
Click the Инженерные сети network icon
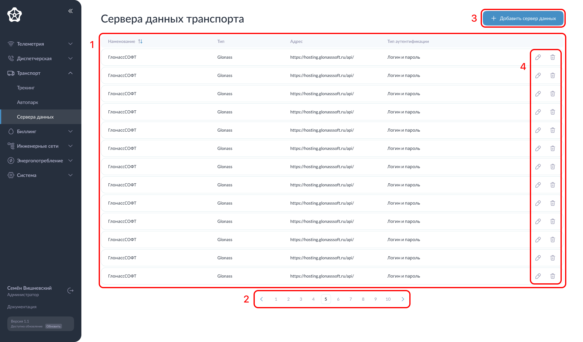[11, 146]
